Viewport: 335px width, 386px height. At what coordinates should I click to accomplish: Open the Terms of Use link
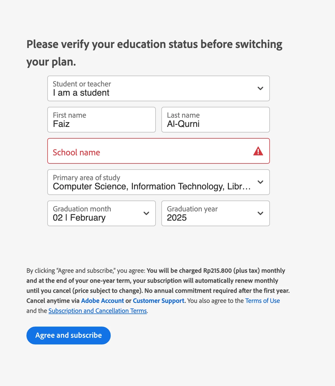(x=262, y=301)
